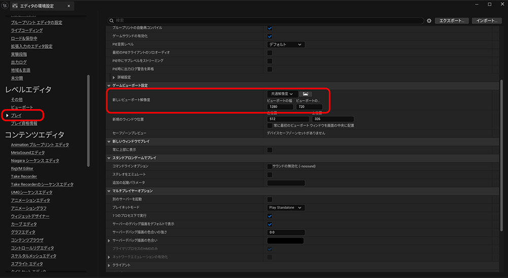Close the エディタの環境設定 tab

(69, 6)
